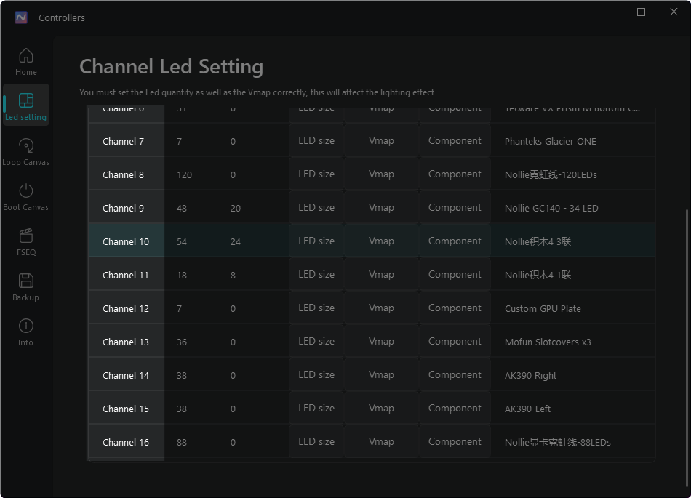Open Vmap for Channel 8
This screenshot has width=691, height=498.
[x=381, y=174]
